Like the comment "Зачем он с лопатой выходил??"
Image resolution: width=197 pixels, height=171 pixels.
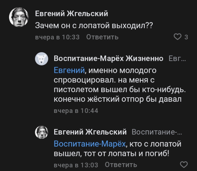pyautogui.click(x=178, y=37)
